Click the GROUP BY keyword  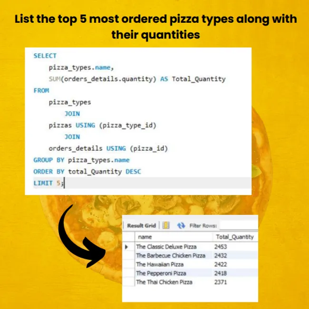pyautogui.click(x=49, y=160)
